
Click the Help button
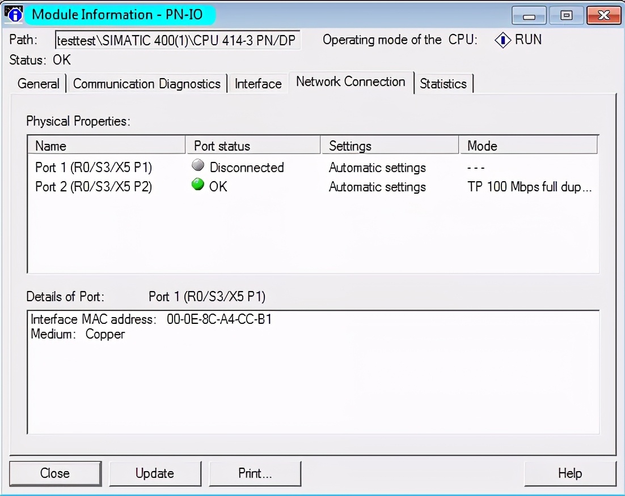(570, 473)
